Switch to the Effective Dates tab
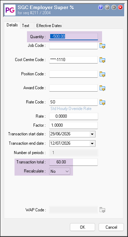The height and width of the screenshot is (237, 128). [49, 26]
